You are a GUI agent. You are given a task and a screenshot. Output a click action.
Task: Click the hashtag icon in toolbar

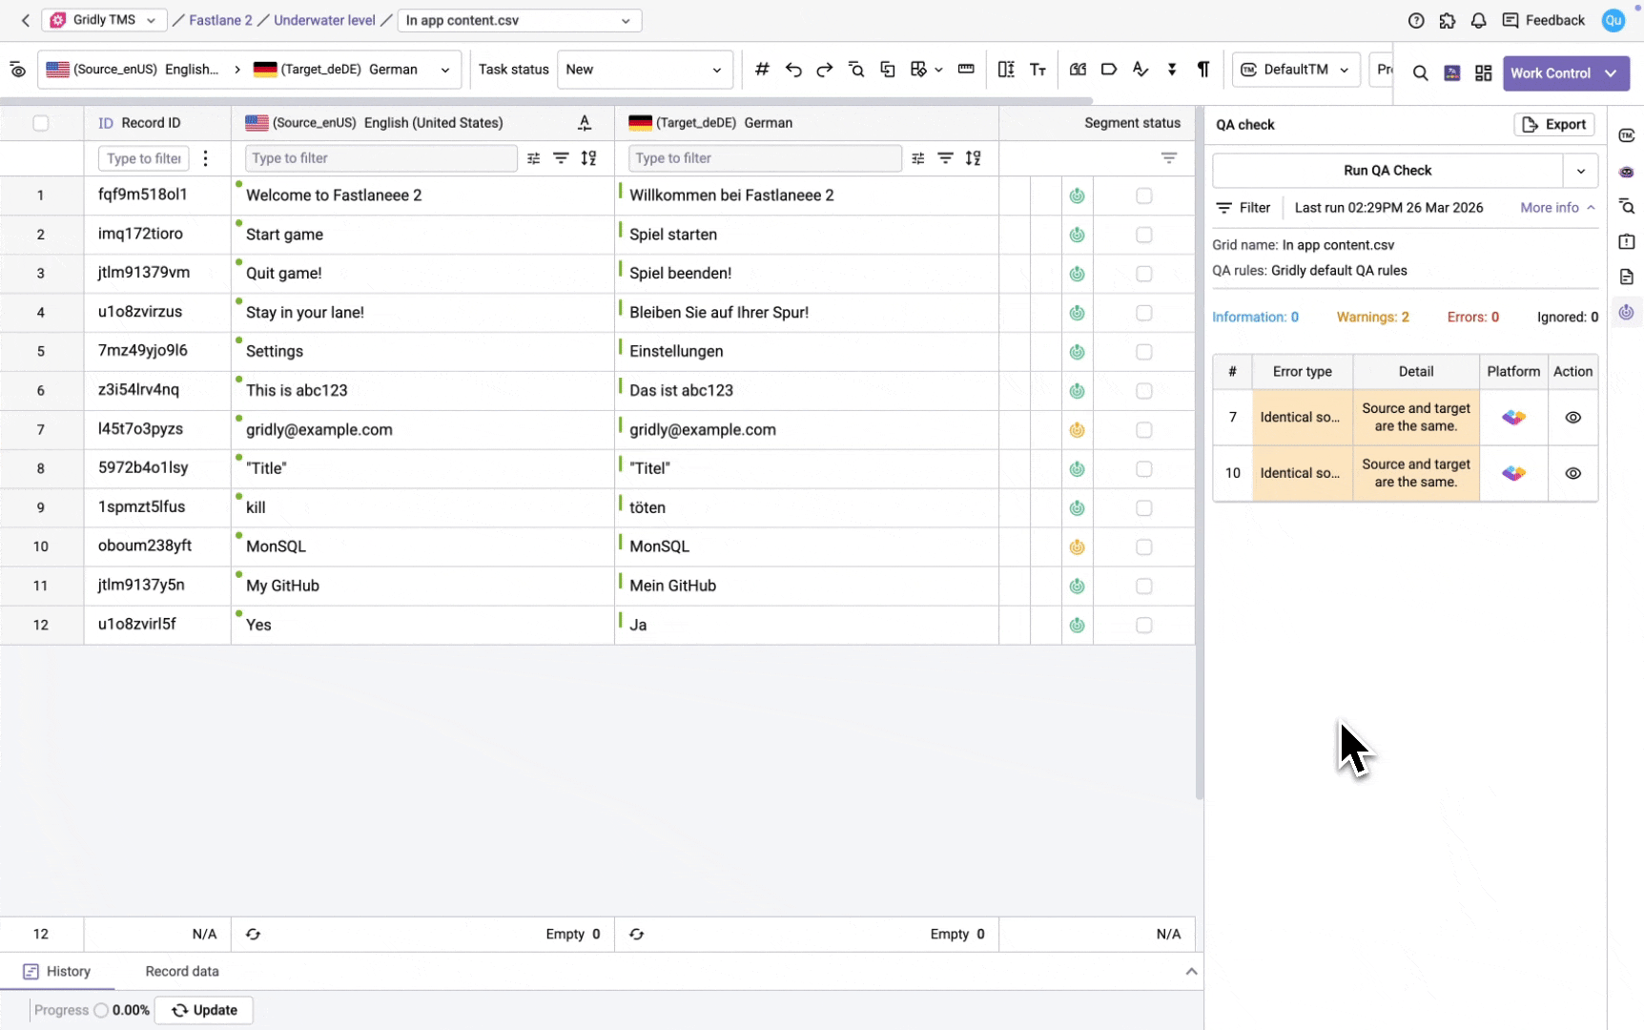(762, 70)
